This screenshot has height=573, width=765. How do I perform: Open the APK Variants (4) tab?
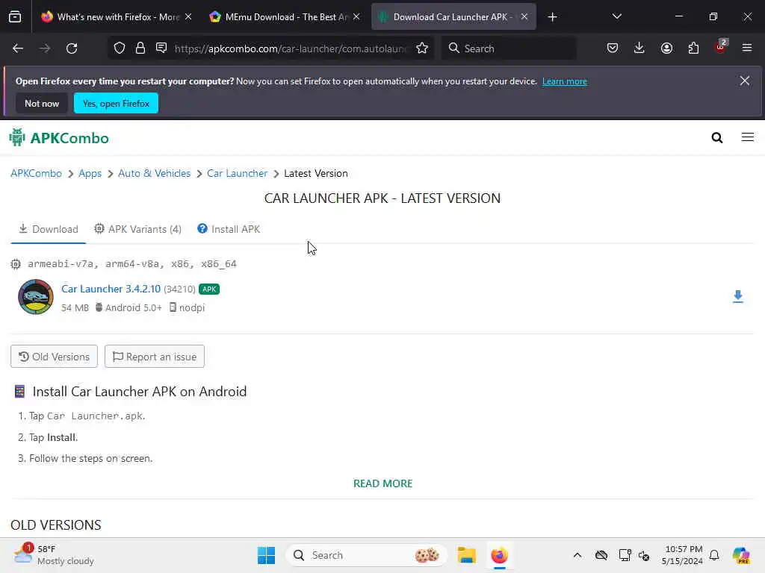point(137,229)
